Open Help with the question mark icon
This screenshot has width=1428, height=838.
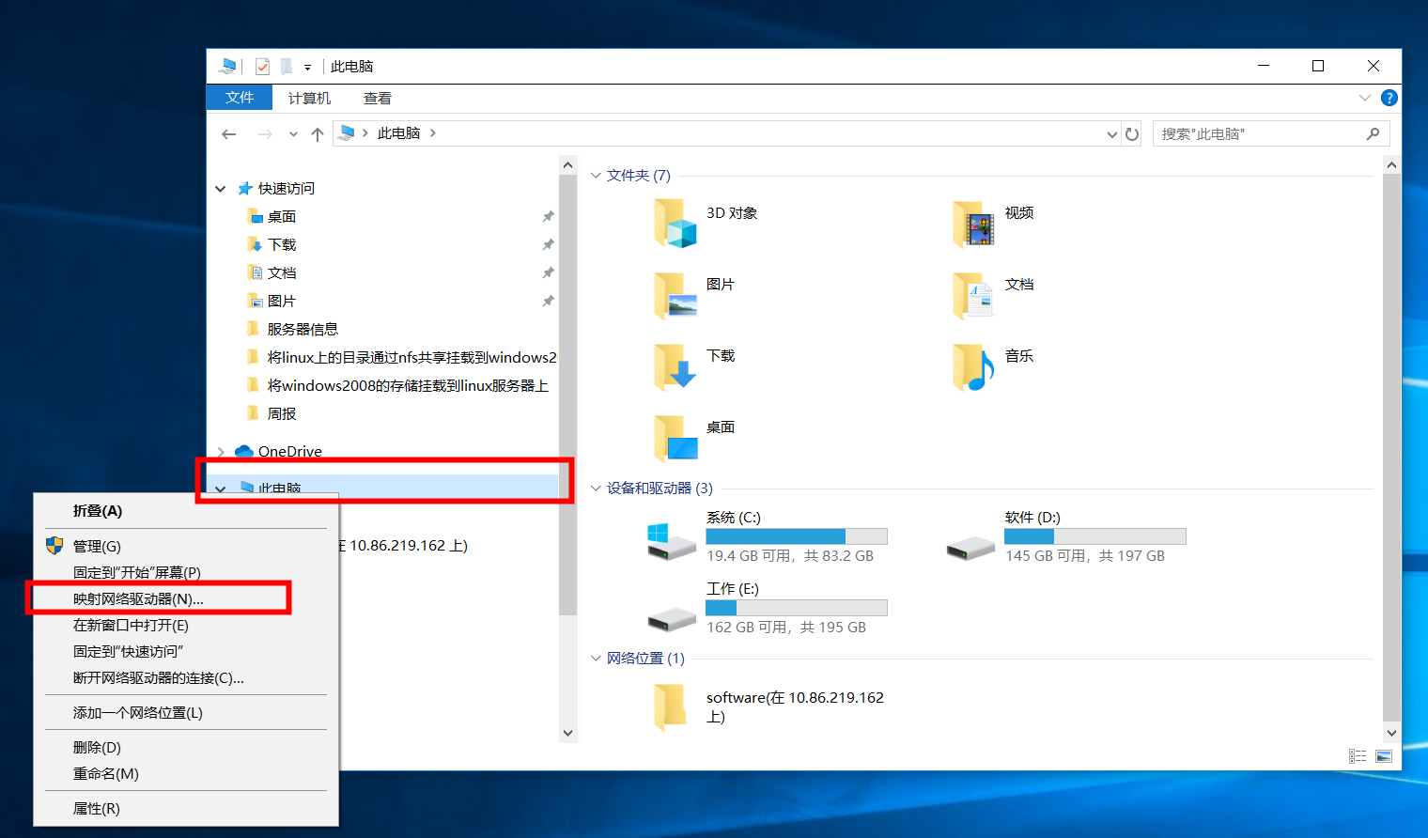[x=1389, y=98]
